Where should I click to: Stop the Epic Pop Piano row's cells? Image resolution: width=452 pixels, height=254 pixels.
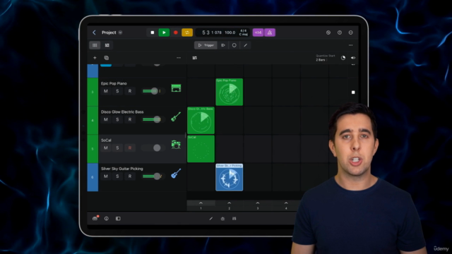click(x=353, y=92)
